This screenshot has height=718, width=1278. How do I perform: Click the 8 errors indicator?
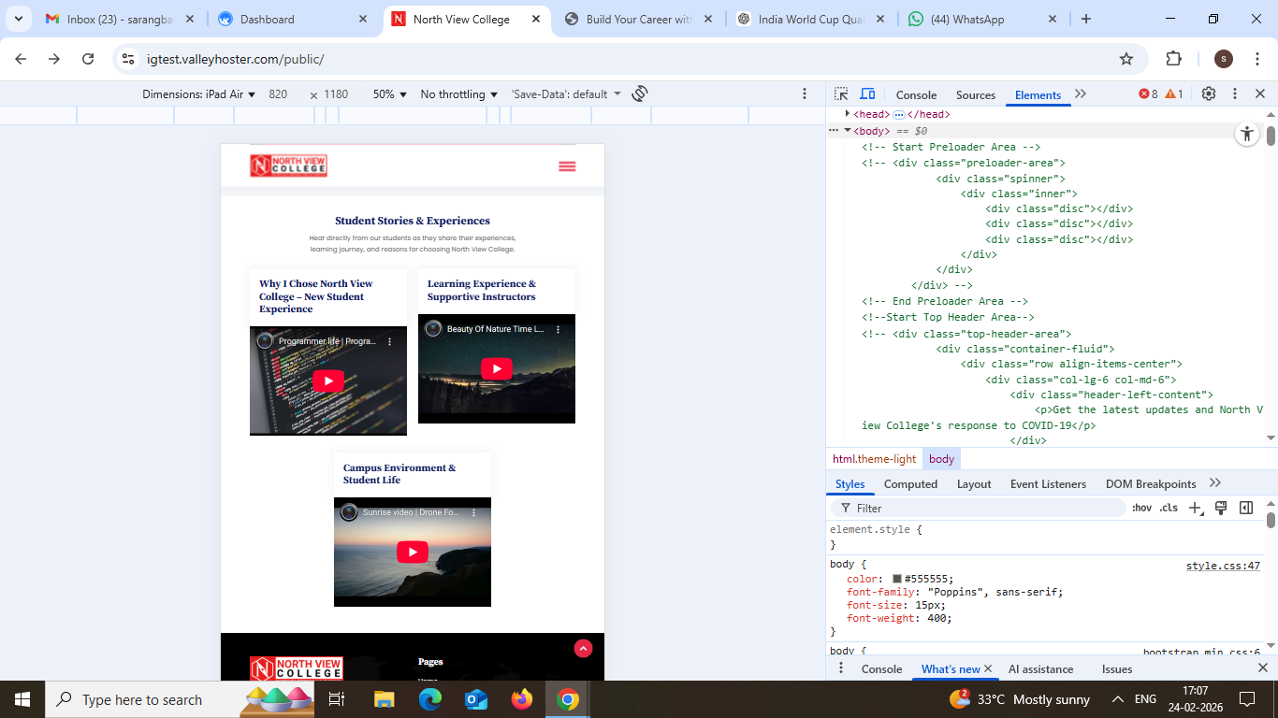pyautogui.click(x=1148, y=94)
